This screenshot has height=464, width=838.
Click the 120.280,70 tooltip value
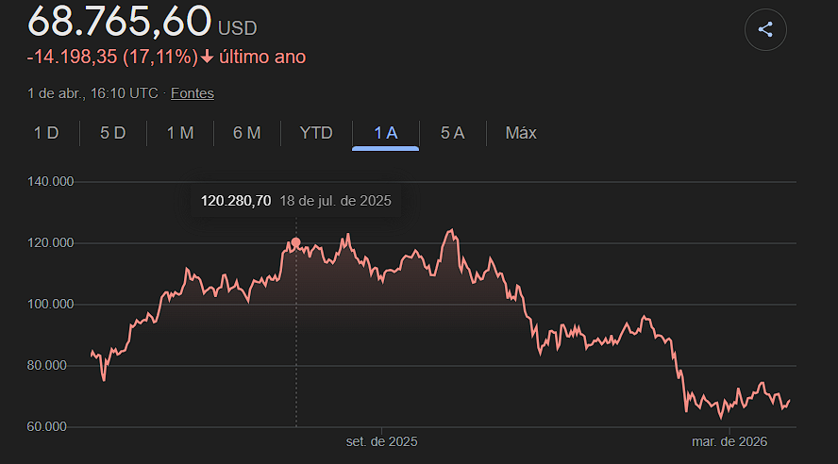pyautogui.click(x=236, y=201)
